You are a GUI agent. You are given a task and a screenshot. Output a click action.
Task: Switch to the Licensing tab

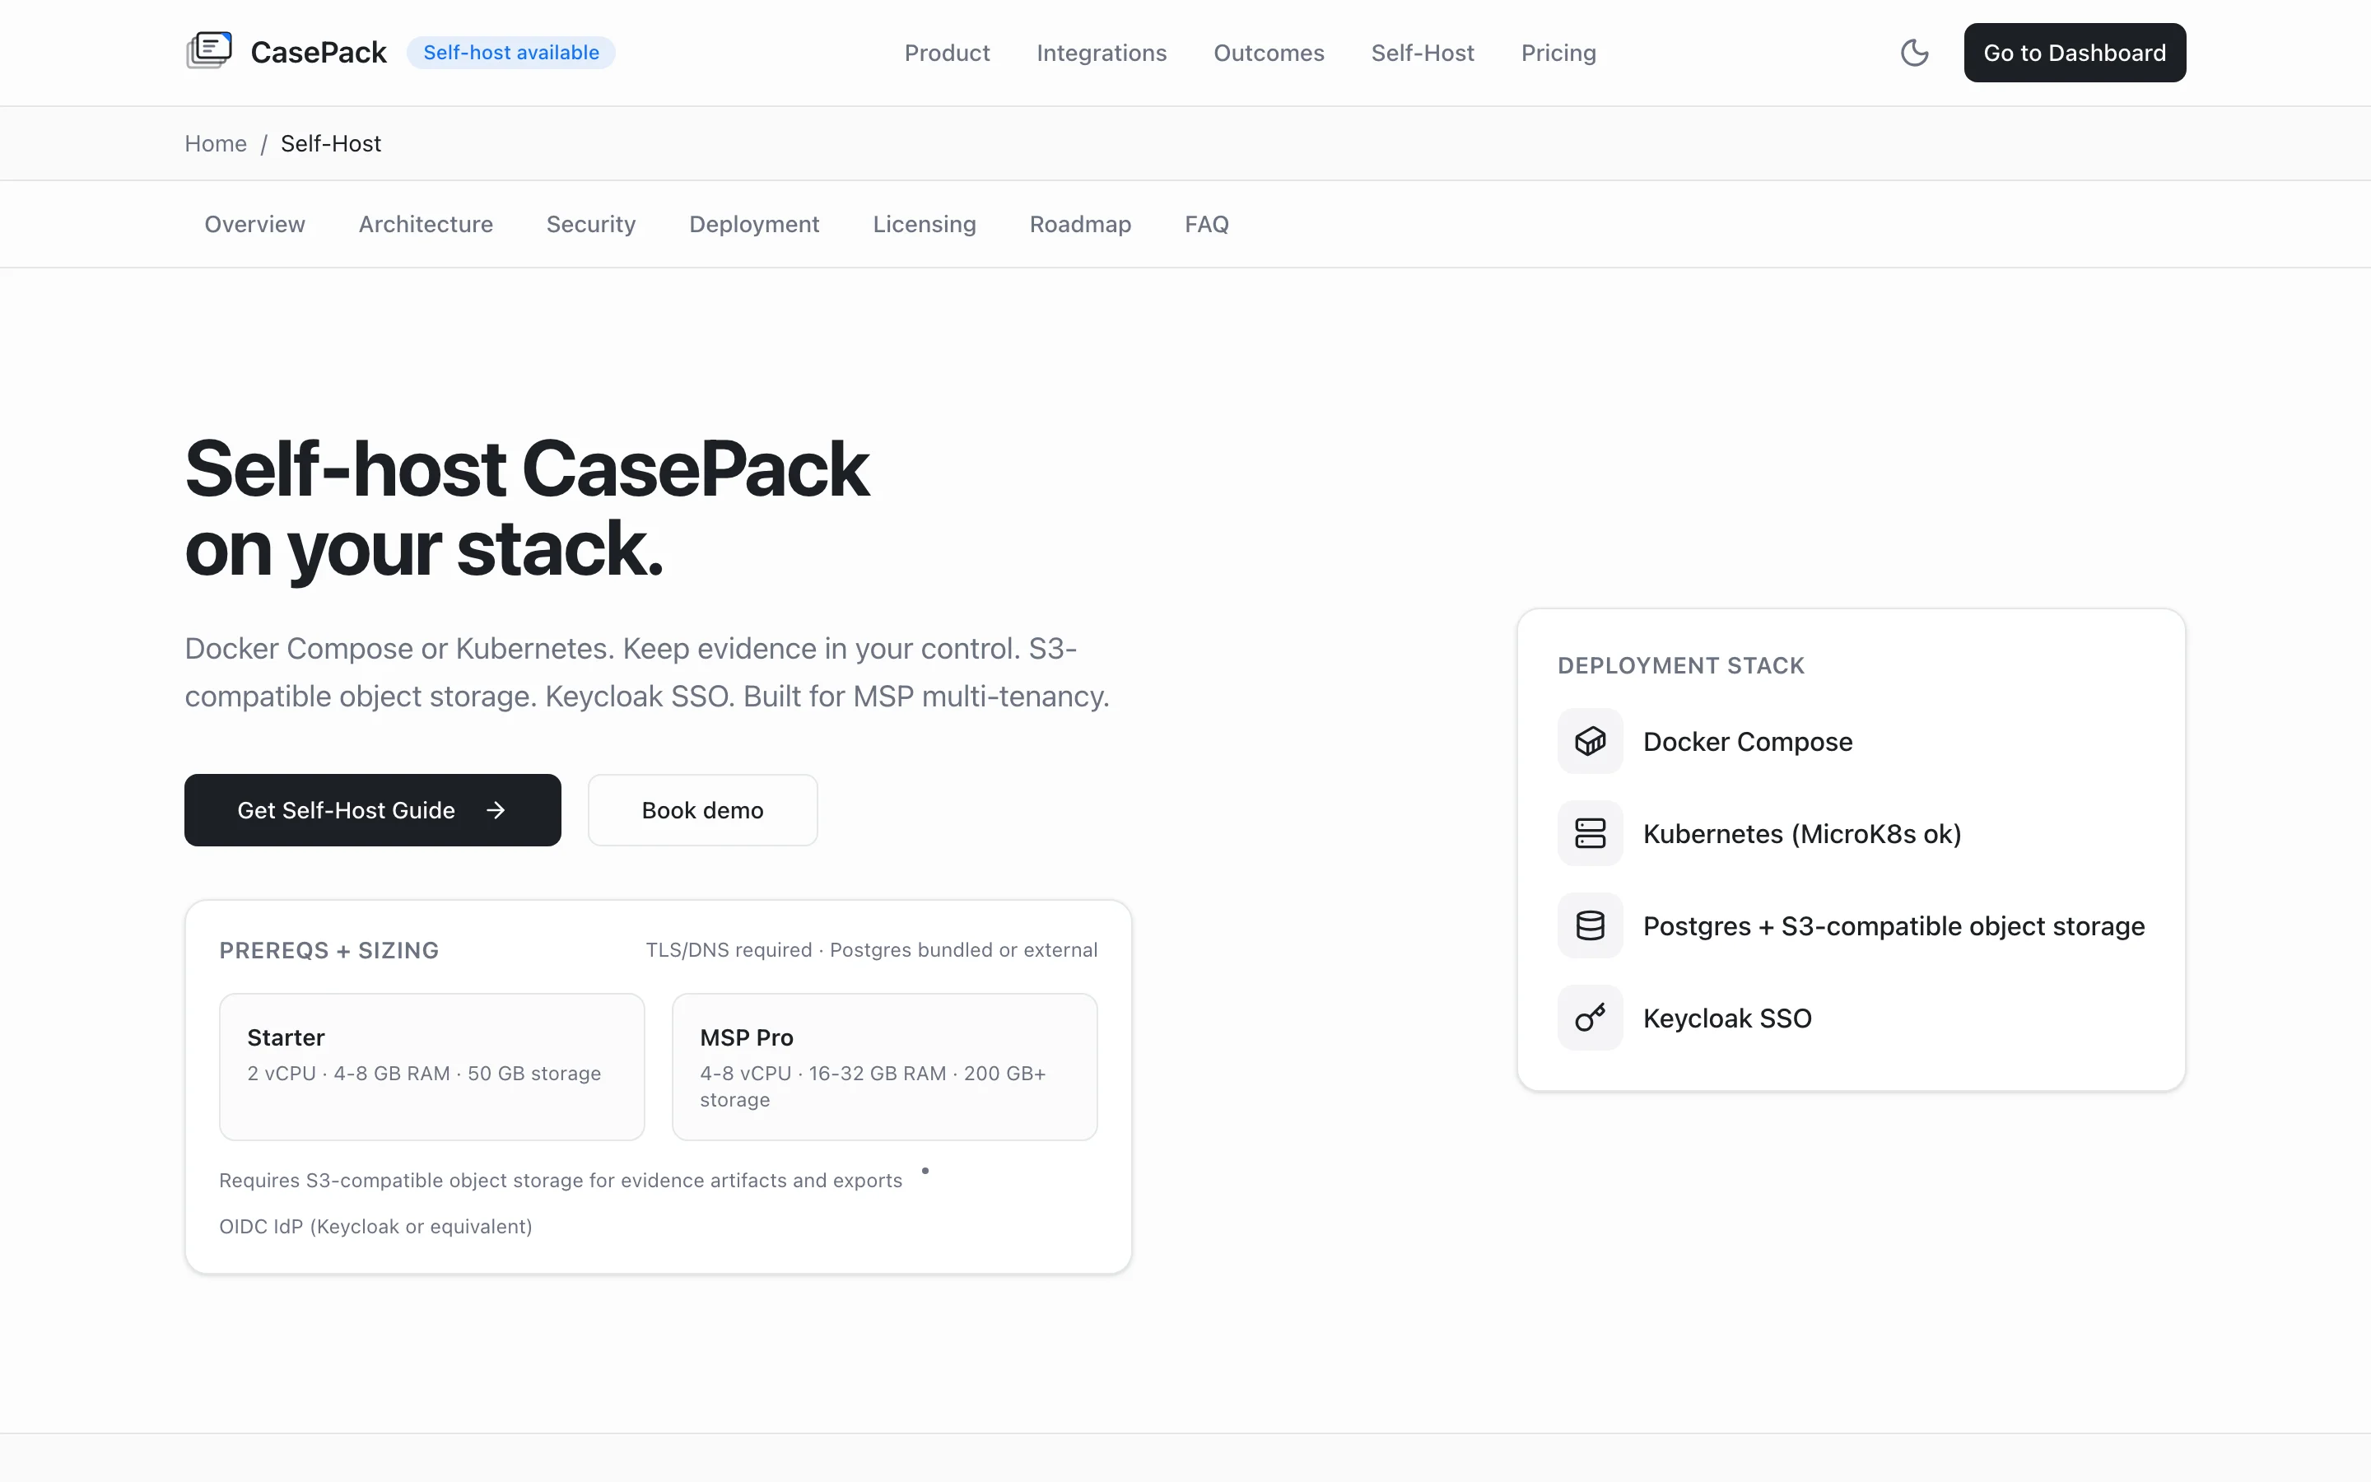tap(924, 223)
